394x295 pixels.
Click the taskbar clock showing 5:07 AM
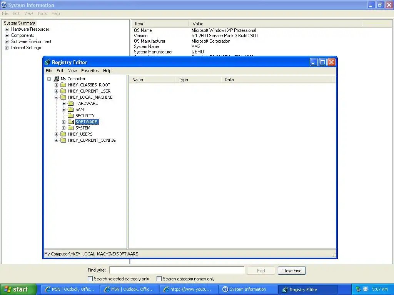(x=380, y=289)
